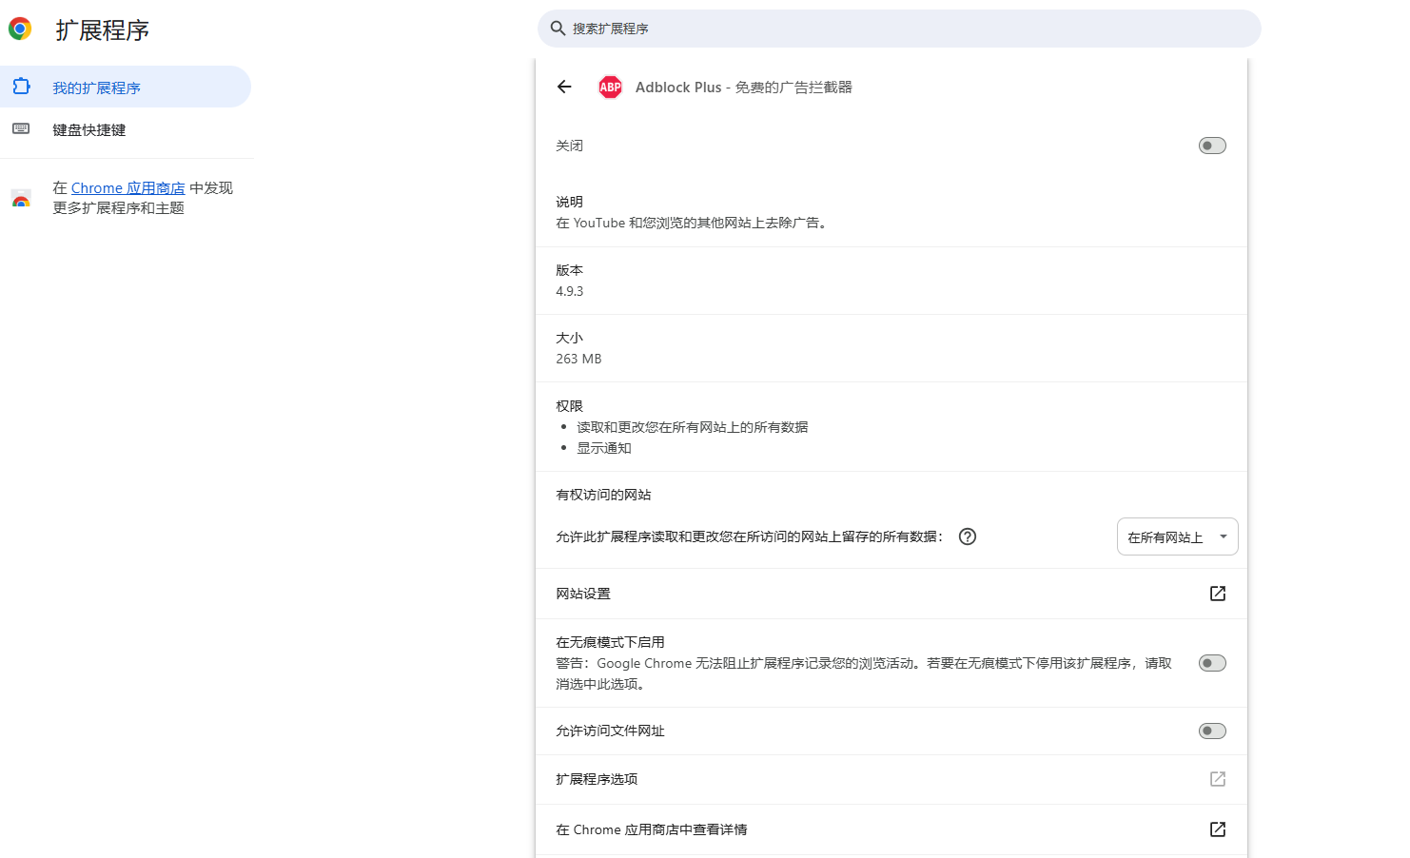Click the Chrome logo beside 扩展程序 title
Viewport: 1410px width, 858px height.
[20, 29]
